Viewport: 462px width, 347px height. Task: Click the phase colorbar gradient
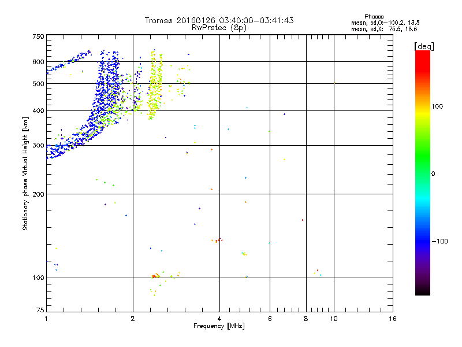(423, 173)
